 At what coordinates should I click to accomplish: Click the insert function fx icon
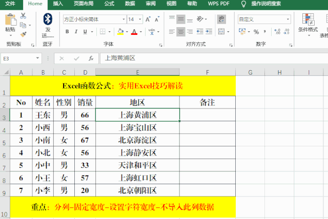click(x=91, y=58)
